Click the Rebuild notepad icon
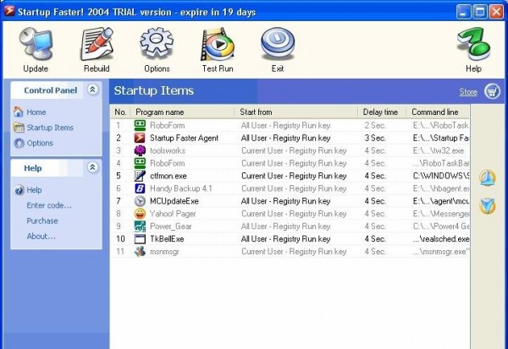Screen dimensions: 508x349 pyautogui.click(x=97, y=44)
